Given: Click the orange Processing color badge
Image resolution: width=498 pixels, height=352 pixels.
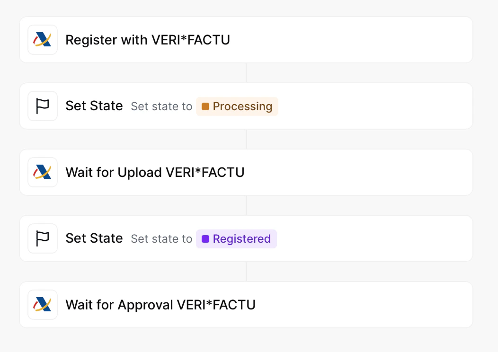Looking at the screenshot, I should (237, 106).
